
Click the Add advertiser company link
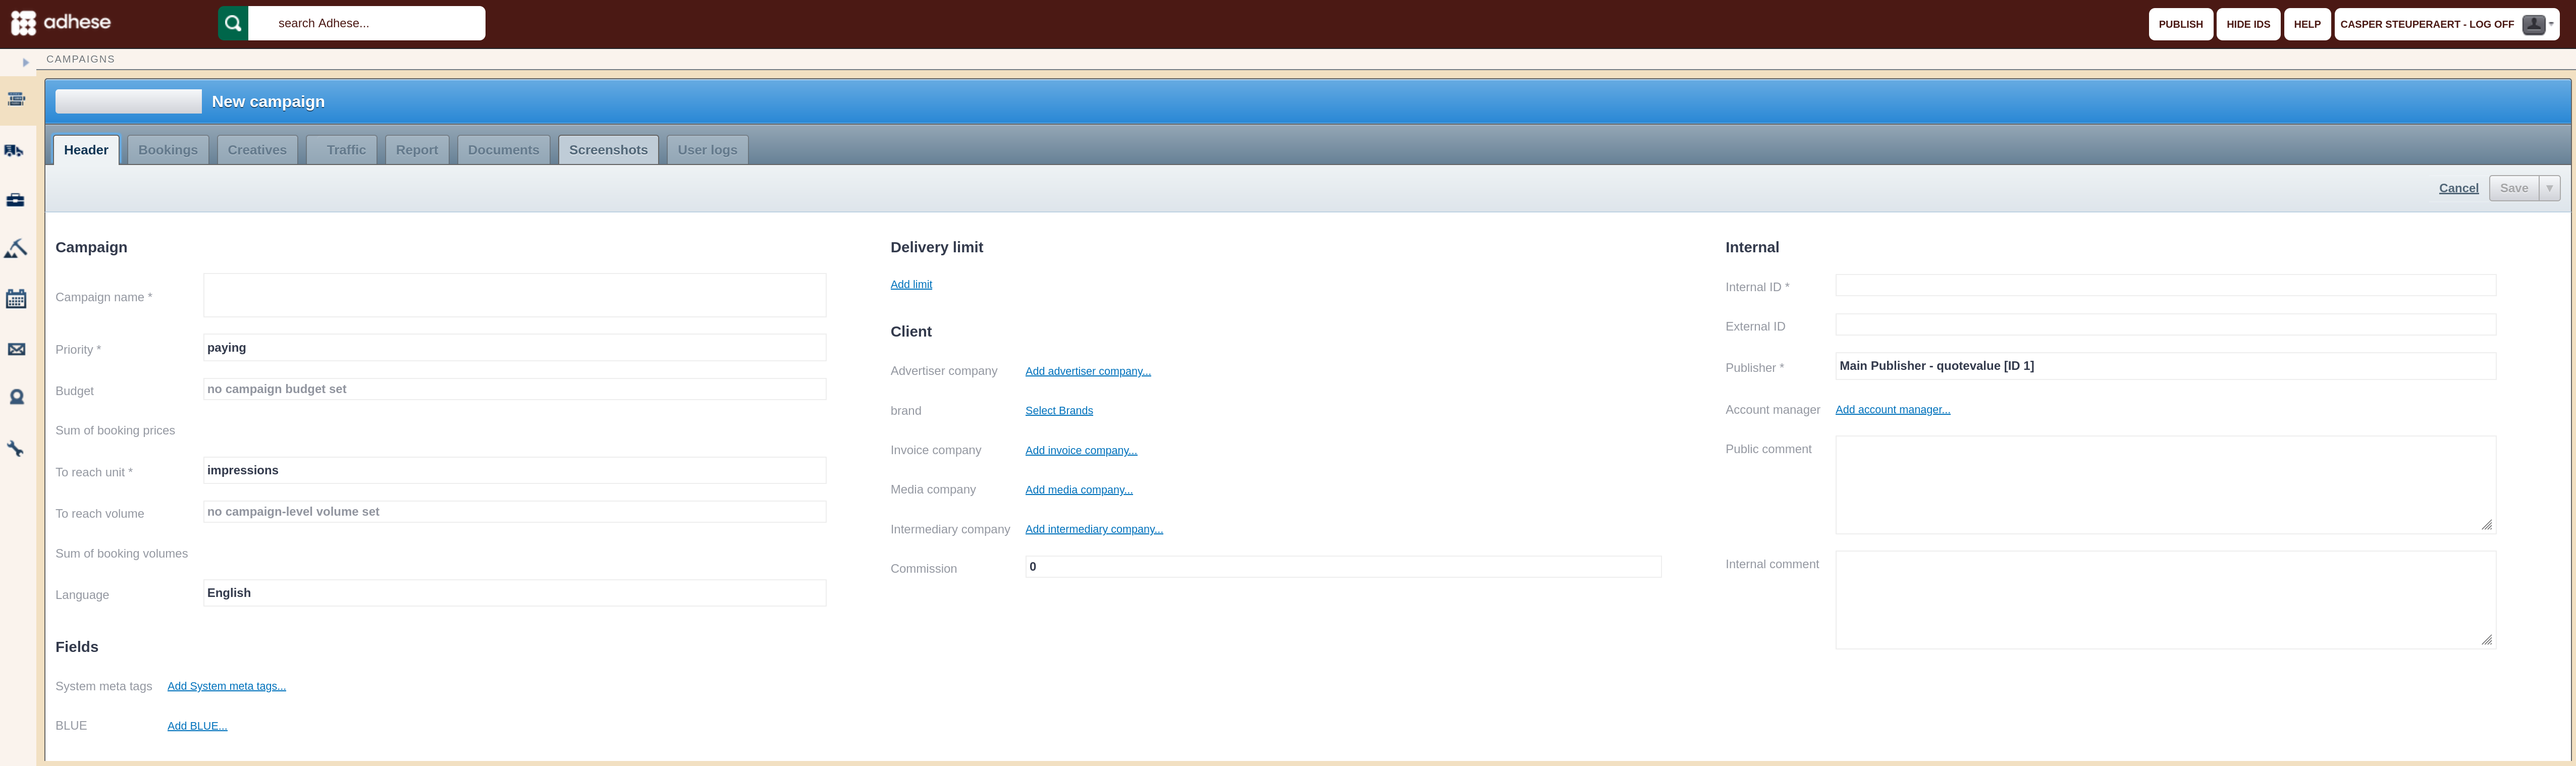pyautogui.click(x=1088, y=371)
